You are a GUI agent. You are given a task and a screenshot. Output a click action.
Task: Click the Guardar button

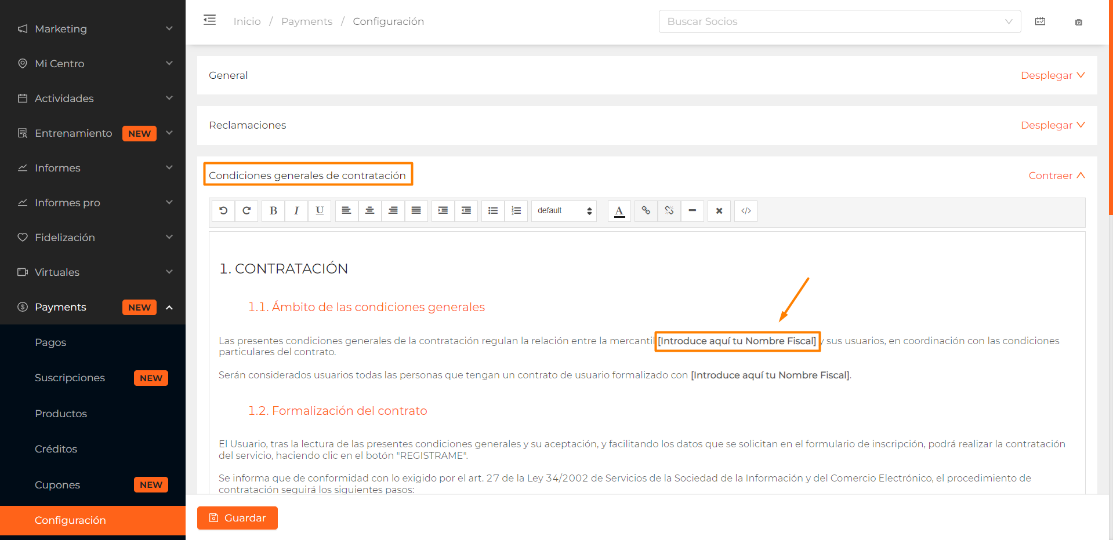point(237,518)
